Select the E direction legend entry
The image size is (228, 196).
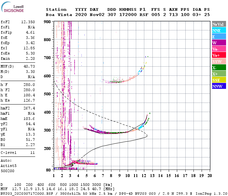click(x=219, y=37)
